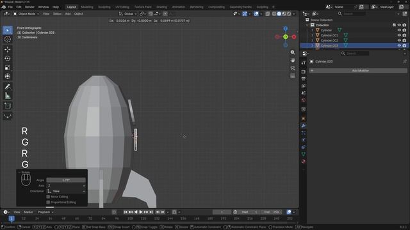Select the Cursor tool
The width and height of the screenshot is (410, 230).
coord(8,39)
